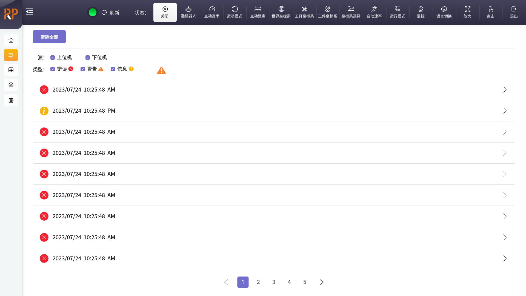Click the 2023/07/24 10:25:48 PM entry text
Screen dimensions: 526x296
pos(84,111)
